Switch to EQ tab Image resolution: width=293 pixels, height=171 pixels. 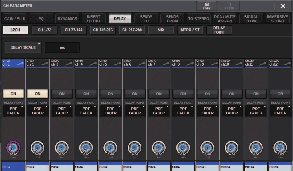point(41,19)
